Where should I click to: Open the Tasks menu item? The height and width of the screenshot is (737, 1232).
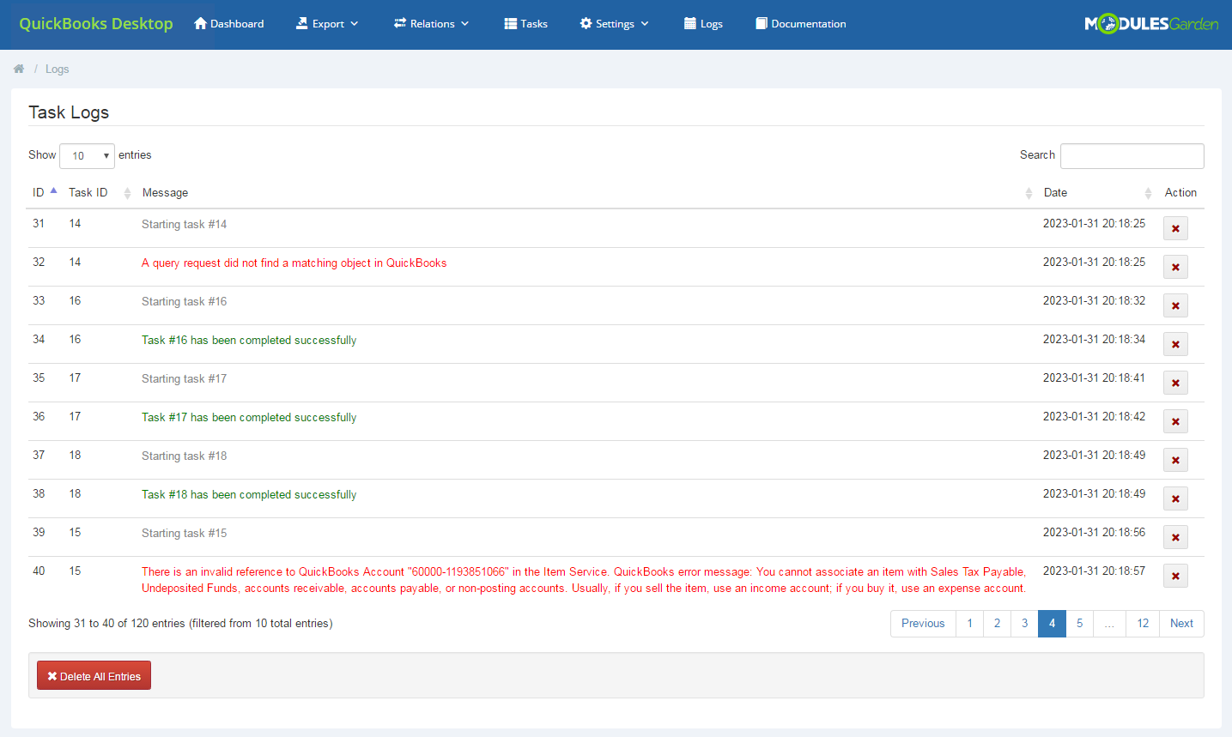click(525, 23)
